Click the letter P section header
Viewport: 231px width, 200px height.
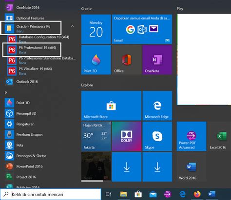pyautogui.click(x=6, y=93)
